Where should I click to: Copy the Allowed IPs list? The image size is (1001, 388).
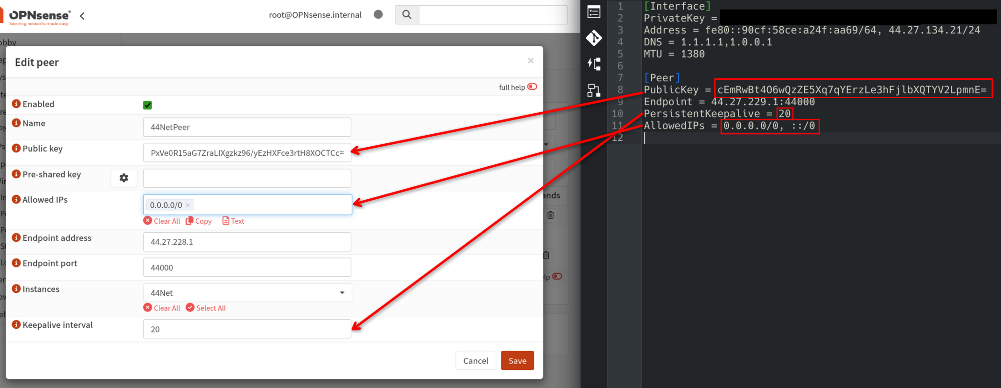pyautogui.click(x=199, y=221)
